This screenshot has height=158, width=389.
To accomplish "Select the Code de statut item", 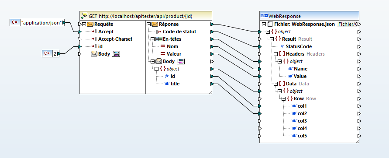I will (x=179, y=32).
